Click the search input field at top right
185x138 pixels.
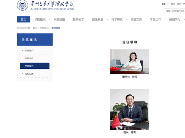tap(174, 11)
